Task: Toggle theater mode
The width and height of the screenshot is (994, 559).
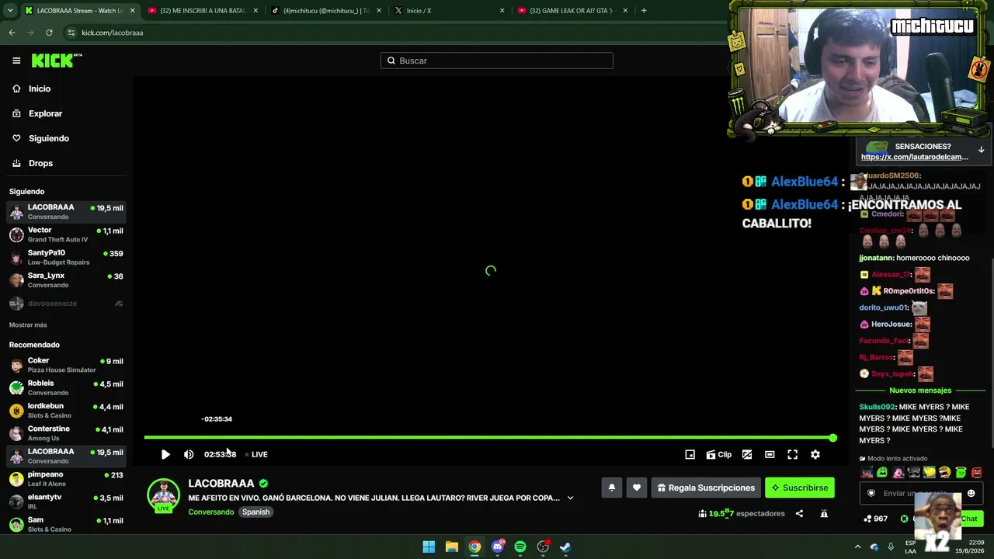Action: tap(770, 455)
